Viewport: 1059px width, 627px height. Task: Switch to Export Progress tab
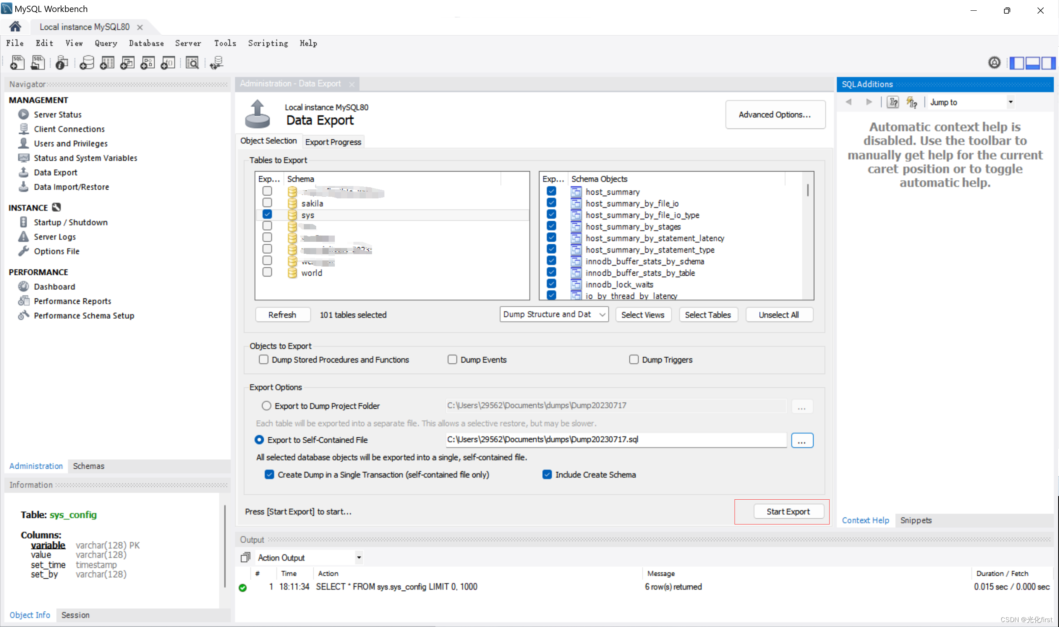point(333,142)
